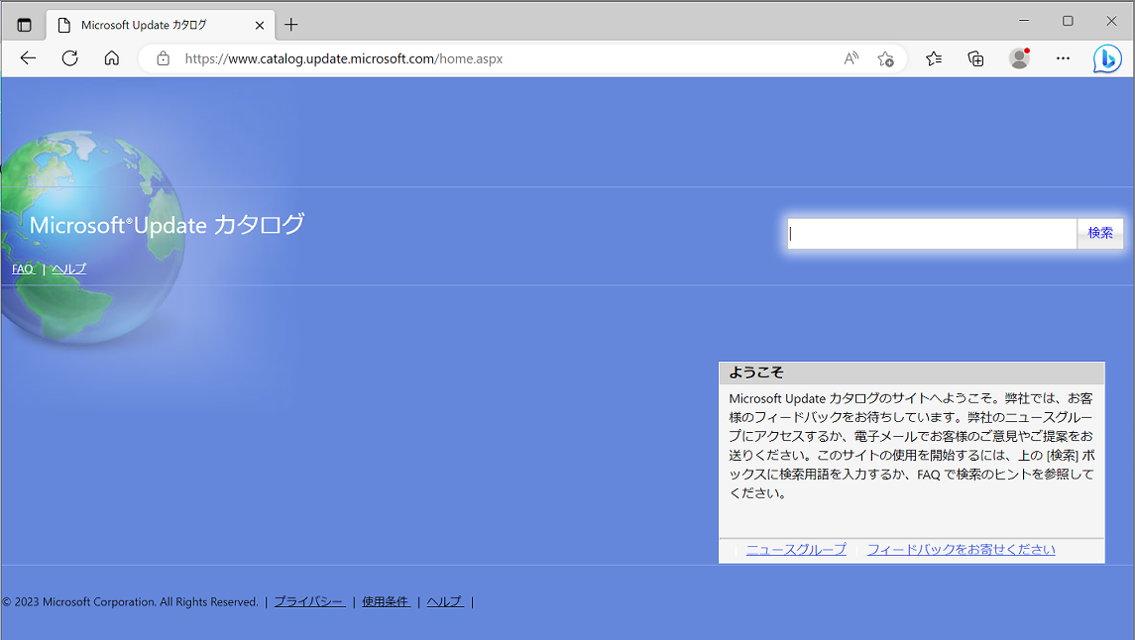Open the Collections panel
The width and height of the screenshot is (1135, 640).
coord(975,58)
